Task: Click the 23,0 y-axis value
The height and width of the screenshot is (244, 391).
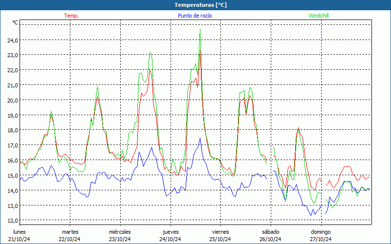Action: (13, 55)
